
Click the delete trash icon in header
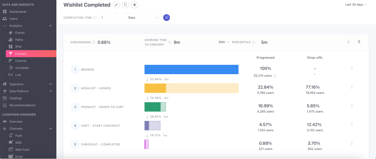[134, 5]
